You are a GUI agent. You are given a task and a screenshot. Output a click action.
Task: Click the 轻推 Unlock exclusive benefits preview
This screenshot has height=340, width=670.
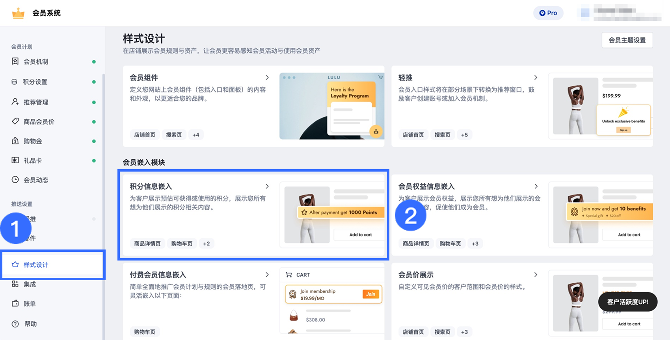[600, 106]
